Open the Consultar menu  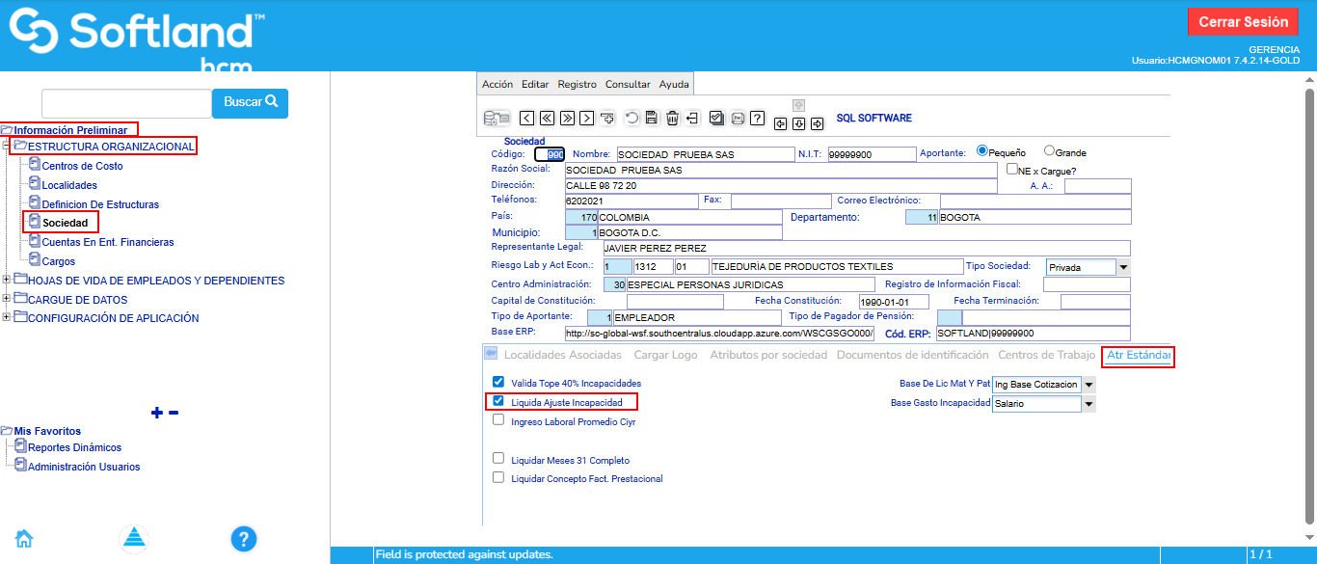[628, 85]
